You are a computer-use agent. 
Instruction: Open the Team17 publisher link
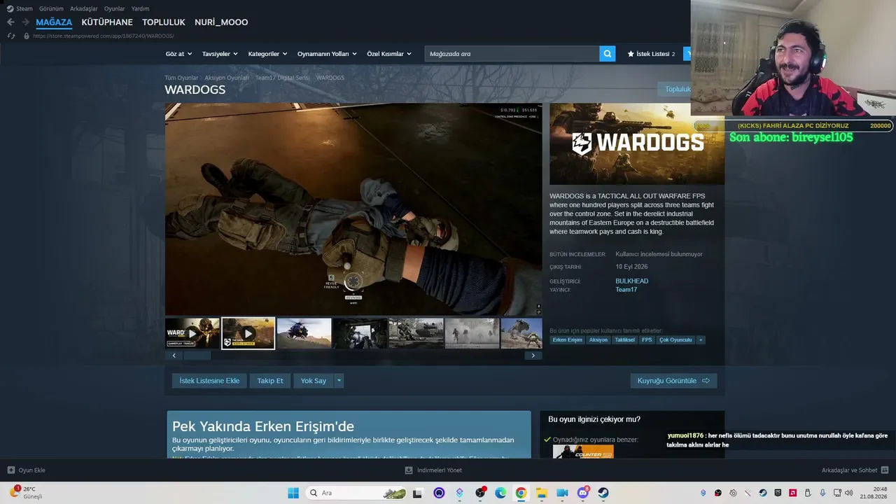(x=626, y=290)
